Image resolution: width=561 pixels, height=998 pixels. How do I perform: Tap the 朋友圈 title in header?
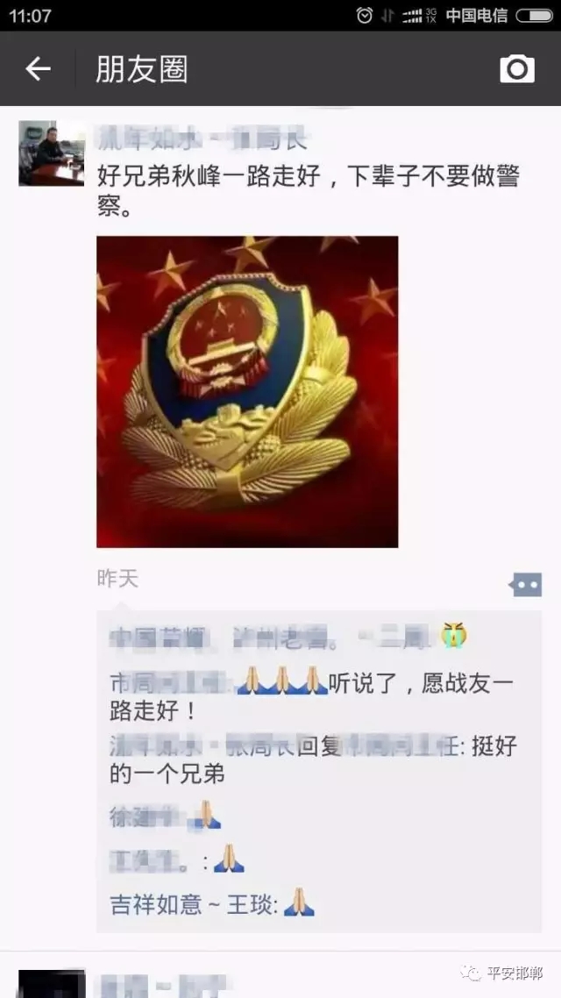142,68
